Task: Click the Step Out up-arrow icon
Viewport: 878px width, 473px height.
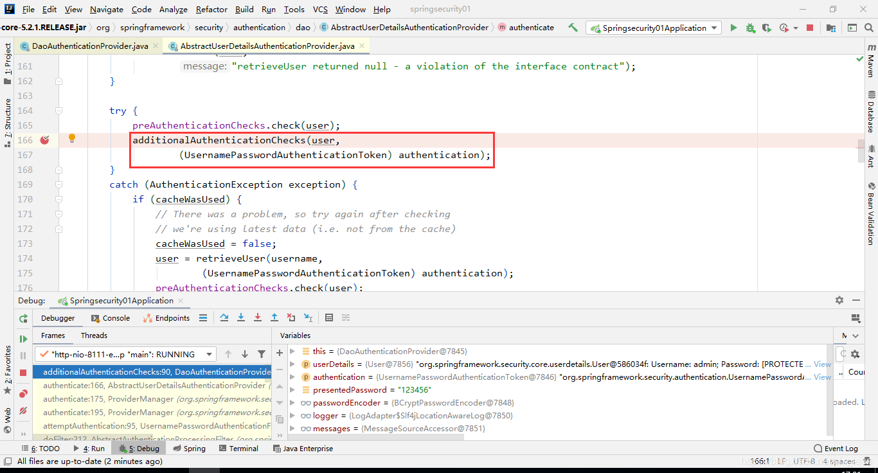Action: pos(274,317)
